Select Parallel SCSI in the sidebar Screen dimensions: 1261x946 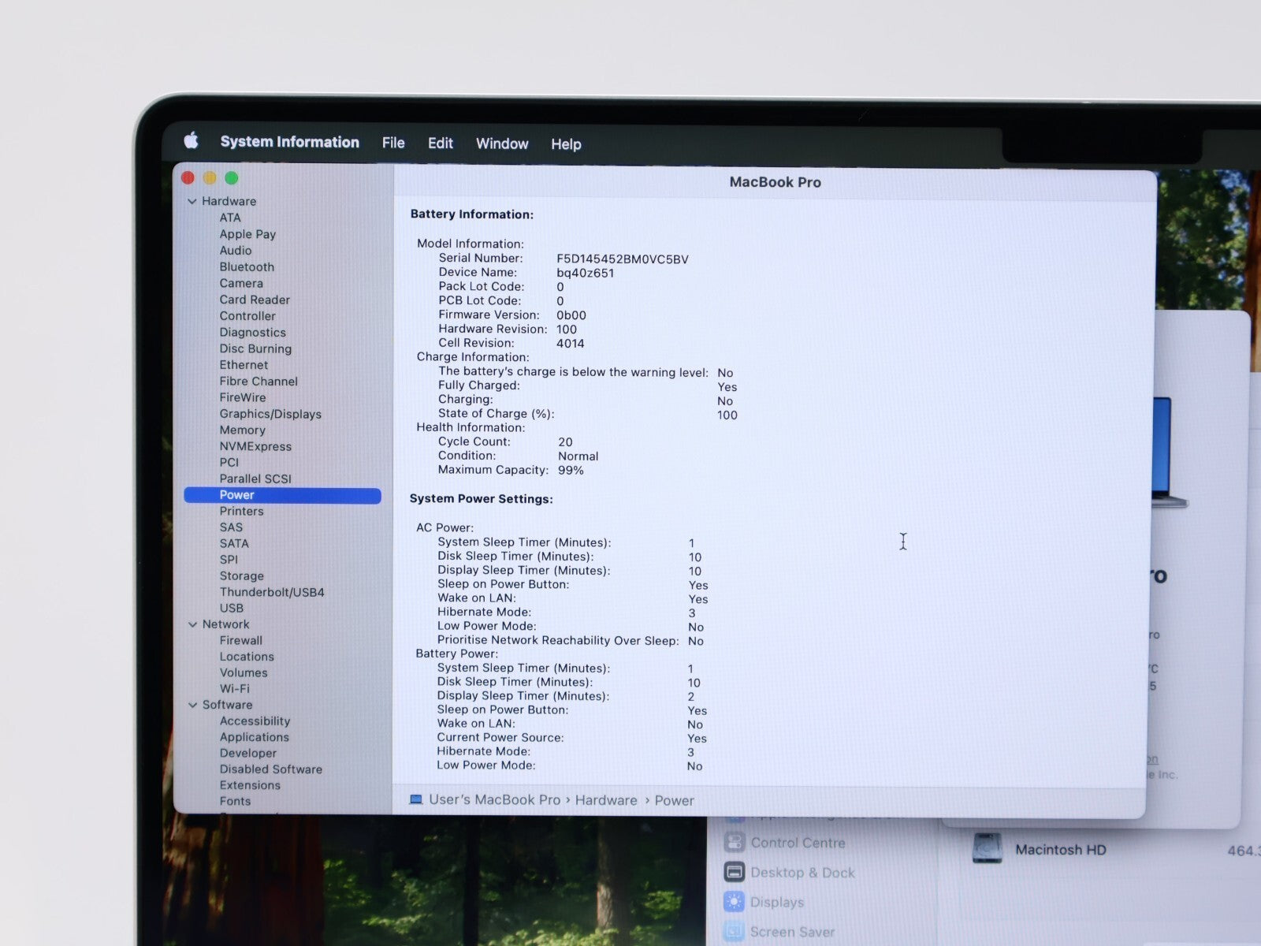point(255,479)
